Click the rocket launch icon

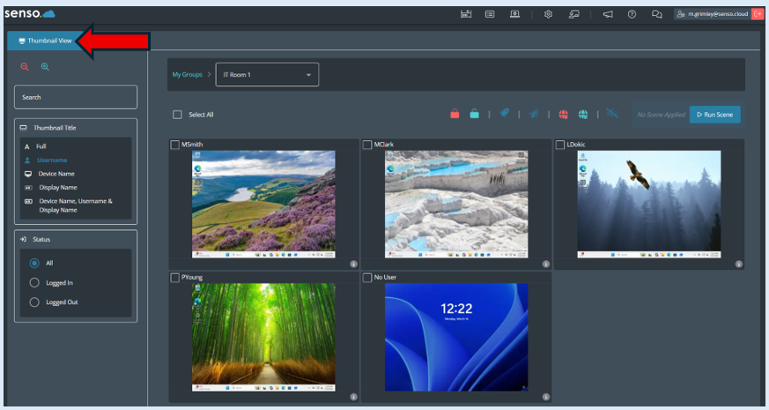(505, 114)
